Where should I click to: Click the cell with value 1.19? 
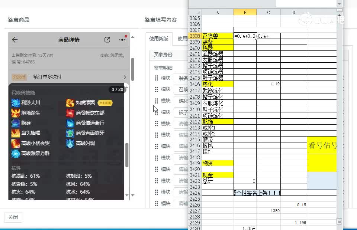coord(268,84)
